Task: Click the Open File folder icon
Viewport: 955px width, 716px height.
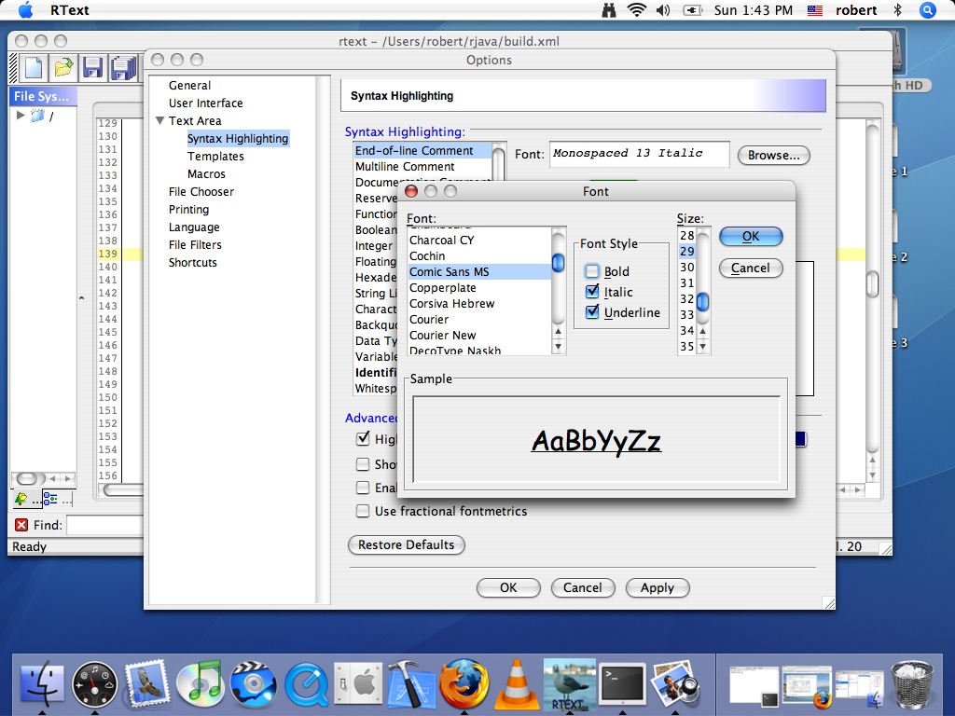Action: pyautogui.click(x=63, y=67)
